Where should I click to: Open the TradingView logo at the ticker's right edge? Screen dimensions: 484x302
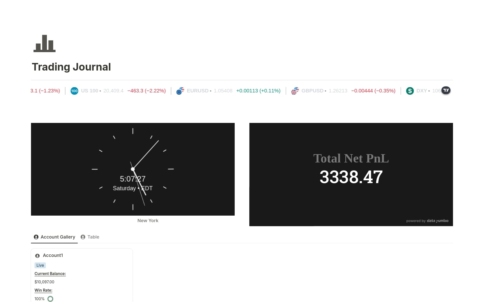click(x=446, y=90)
